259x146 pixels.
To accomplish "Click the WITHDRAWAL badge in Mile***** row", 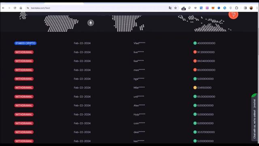I will pyautogui.click(x=24, y=88).
